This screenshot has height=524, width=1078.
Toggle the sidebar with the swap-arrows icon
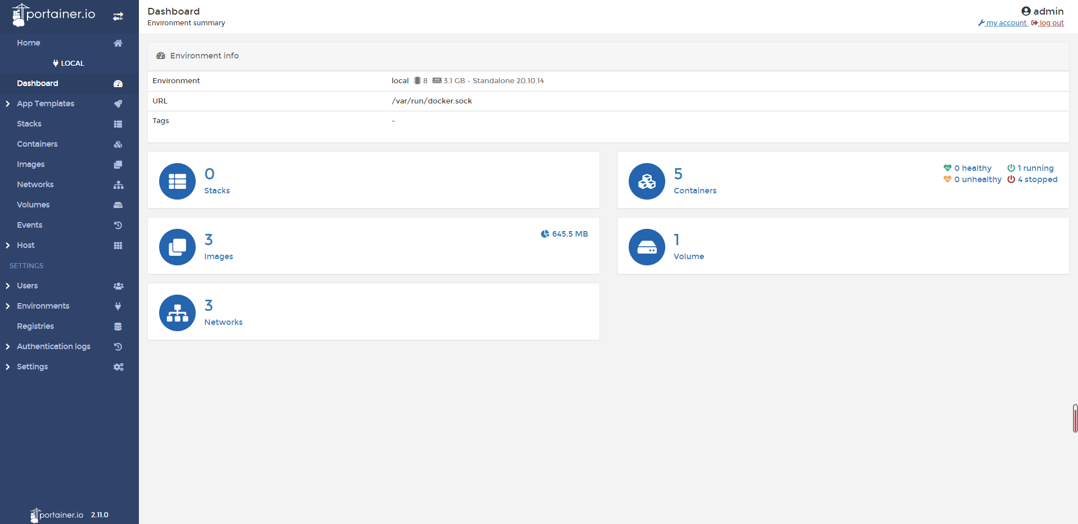(x=118, y=17)
